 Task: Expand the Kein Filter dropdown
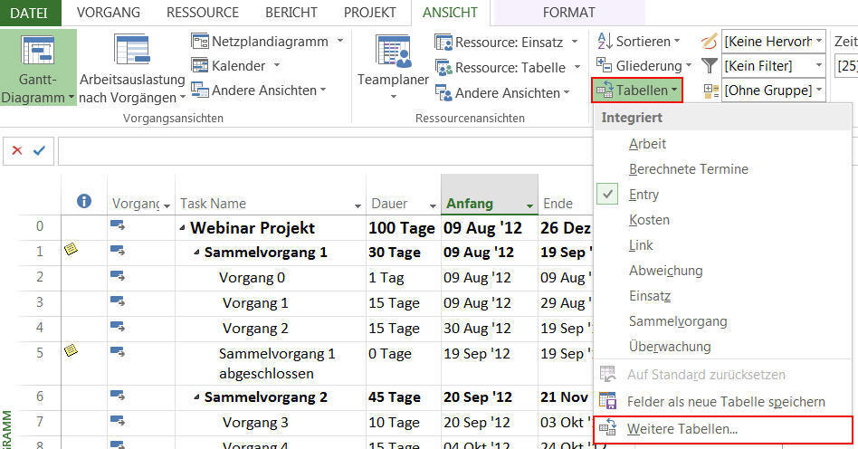[818, 66]
